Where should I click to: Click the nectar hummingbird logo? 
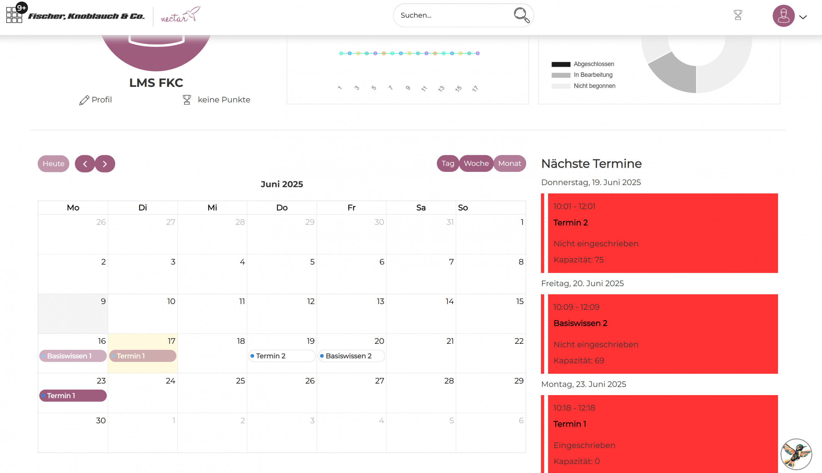[180, 15]
